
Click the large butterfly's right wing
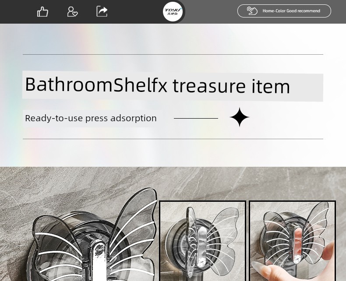click(x=132, y=231)
